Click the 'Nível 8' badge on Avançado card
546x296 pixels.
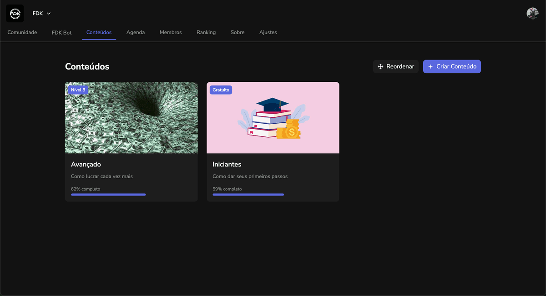[78, 90]
